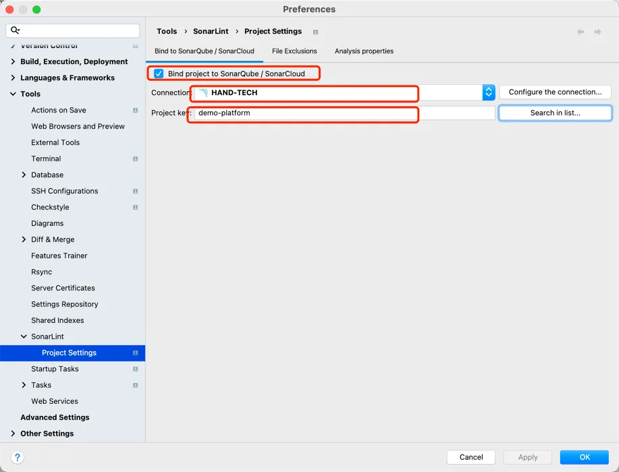Screen dimensions: 619x472
Task: Expand Other Settings section
Action: [x=13, y=434]
